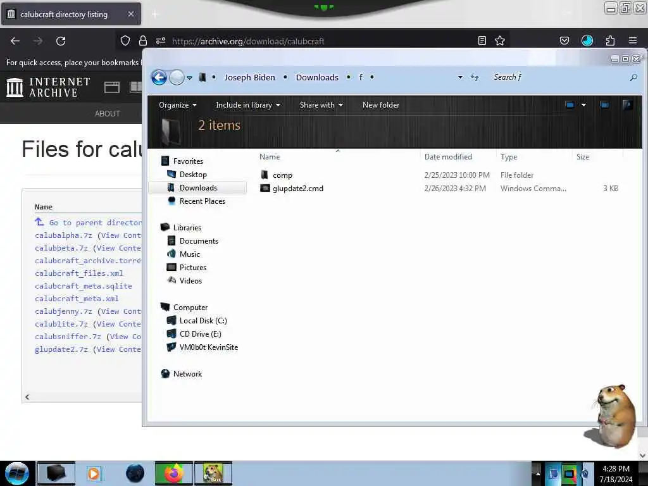The image size is (648, 486).
Task: Select the f folder in the breadcrumb
Action: pyautogui.click(x=361, y=77)
